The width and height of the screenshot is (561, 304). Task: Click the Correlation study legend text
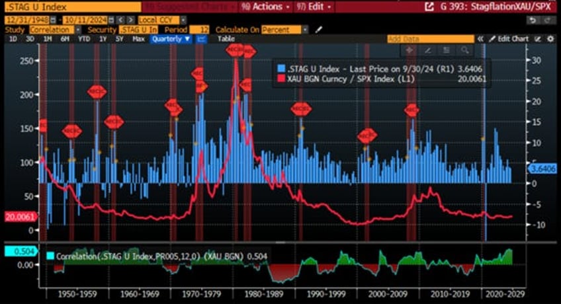[161, 256]
